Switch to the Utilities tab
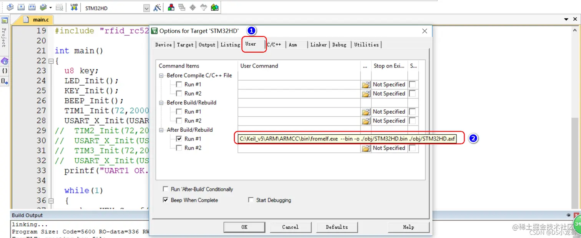Screen dimensions: 581x238 pos(367,45)
